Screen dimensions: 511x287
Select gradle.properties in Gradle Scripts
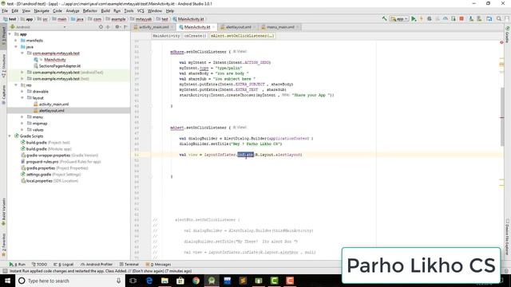click(41, 168)
